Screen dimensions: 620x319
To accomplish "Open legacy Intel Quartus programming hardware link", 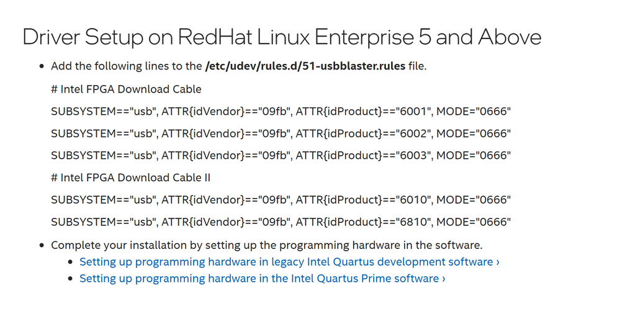I will (x=286, y=262).
